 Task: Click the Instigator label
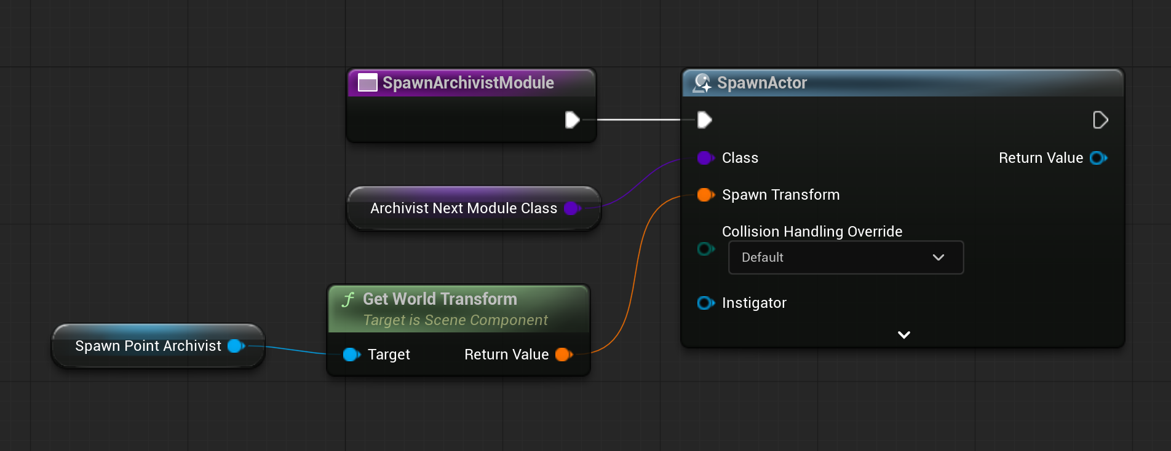754,303
